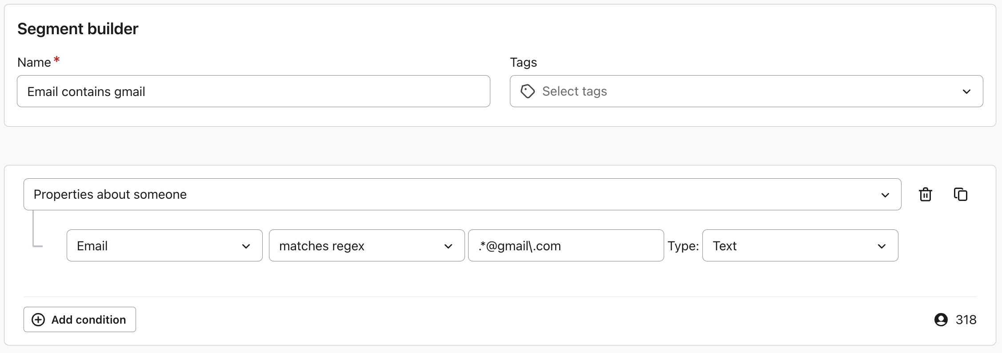This screenshot has width=1002, height=353.
Task: Duplicate the condition using the copy icon
Action: (x=960, y=194)
